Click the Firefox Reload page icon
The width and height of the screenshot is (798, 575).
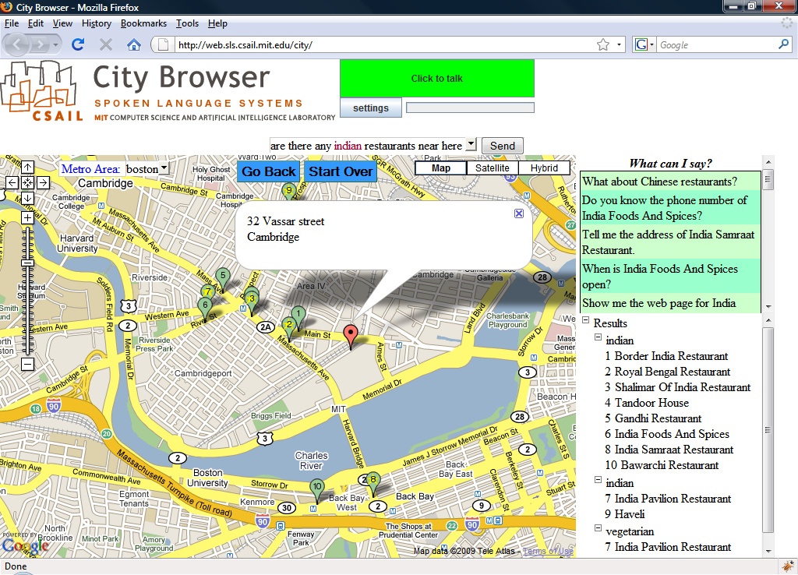tap(78, 44)
